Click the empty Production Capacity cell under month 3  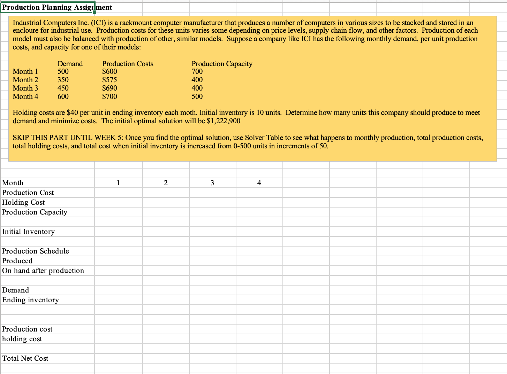213,212
